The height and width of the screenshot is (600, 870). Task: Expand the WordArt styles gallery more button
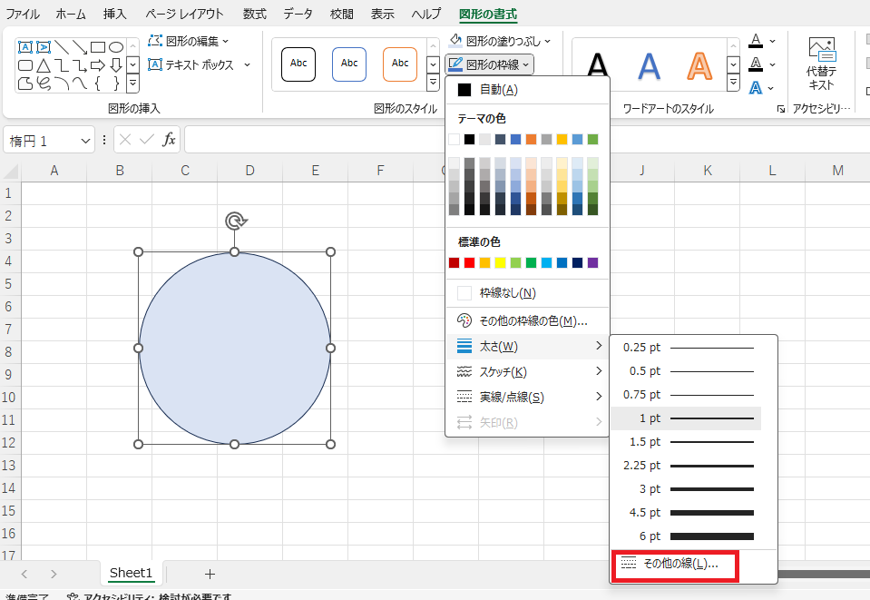(734, 82)
